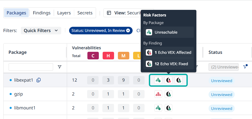Remove the Status: Unreviewed, In Review filter
This screenshot has height=119, width=252.
click(x=128, y=31)
